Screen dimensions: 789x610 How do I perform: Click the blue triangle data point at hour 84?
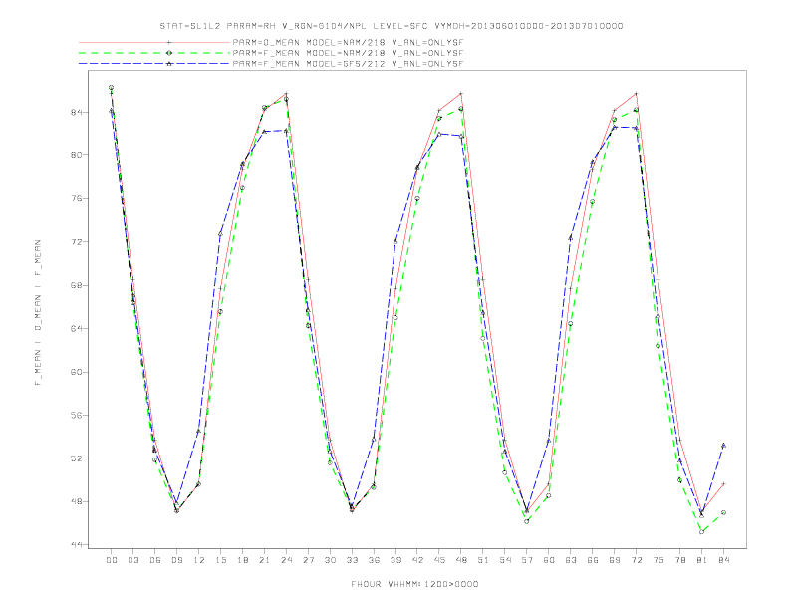pyautogui.click(x=723, y=446)
